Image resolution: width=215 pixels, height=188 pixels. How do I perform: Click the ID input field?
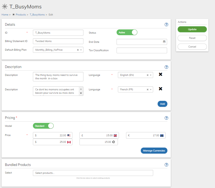coord(58,33)
